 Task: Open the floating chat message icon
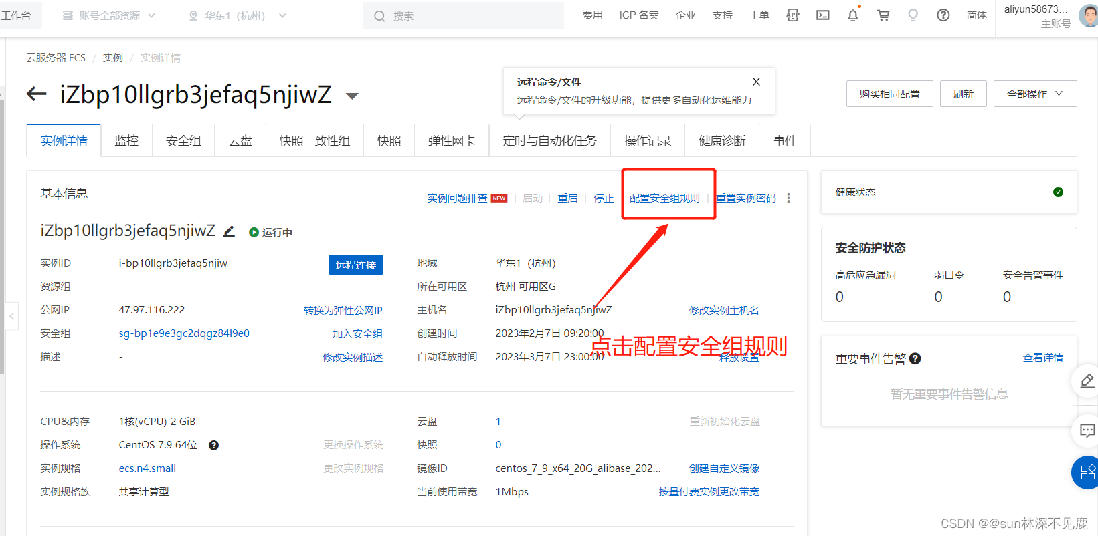tap(1087, 431)
